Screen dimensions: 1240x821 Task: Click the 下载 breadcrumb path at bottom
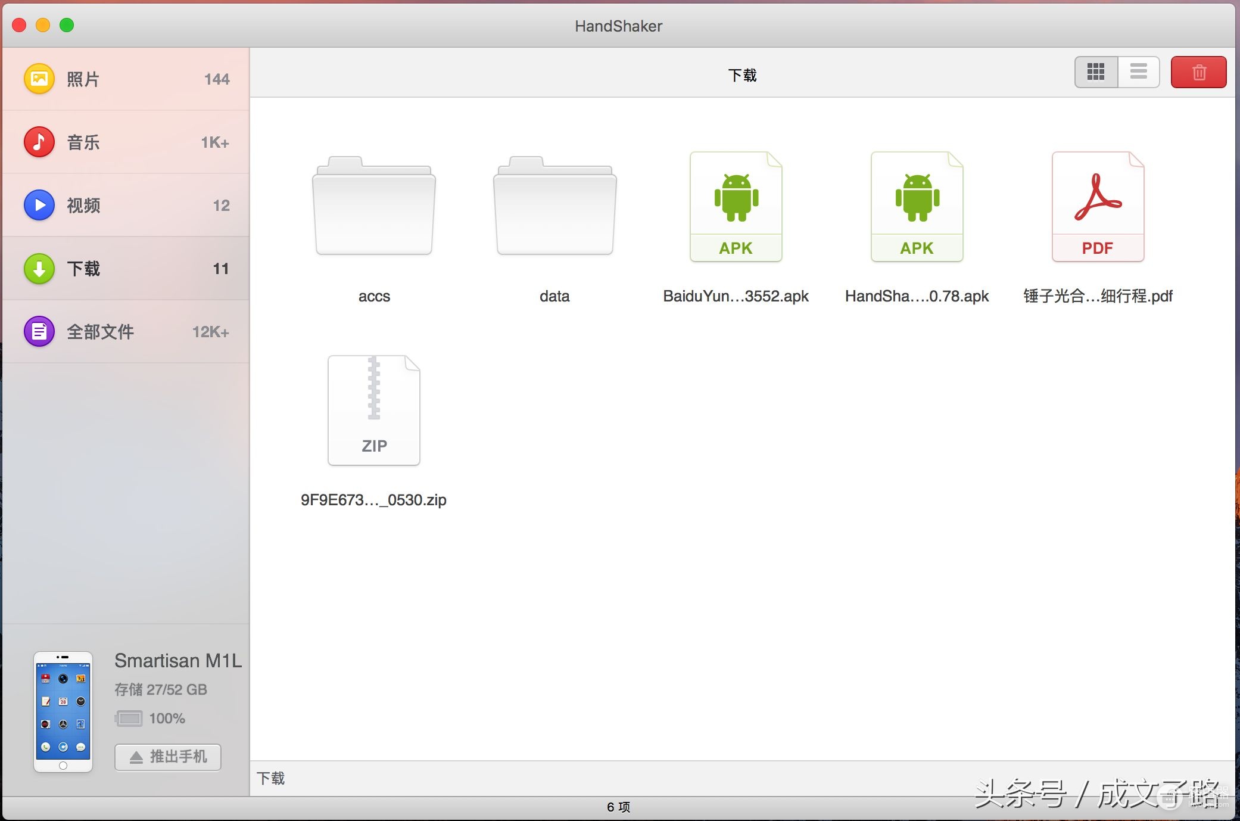pyautogui.click(x=271, y=778)
